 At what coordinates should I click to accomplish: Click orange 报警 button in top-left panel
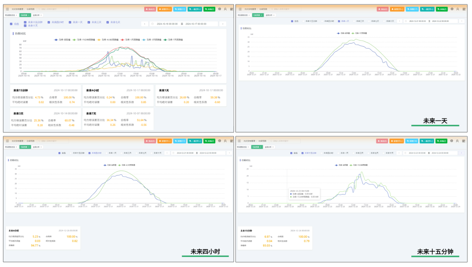pos(164,9)
